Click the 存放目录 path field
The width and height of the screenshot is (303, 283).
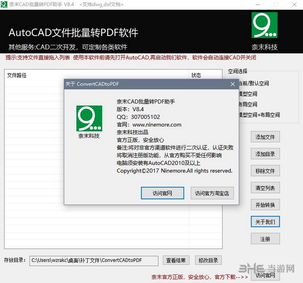pos(94,261)
